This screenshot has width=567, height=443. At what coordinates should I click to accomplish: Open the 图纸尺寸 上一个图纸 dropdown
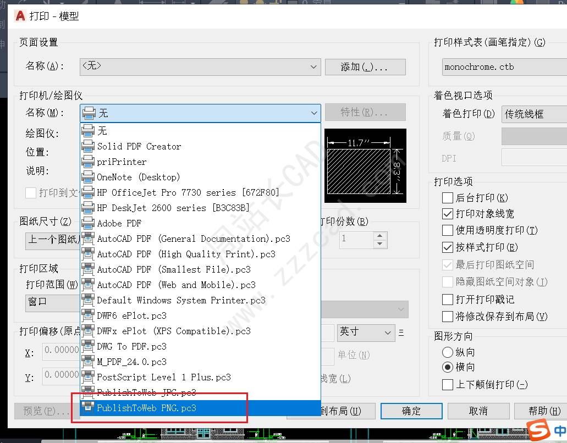[x=53, y=240]
